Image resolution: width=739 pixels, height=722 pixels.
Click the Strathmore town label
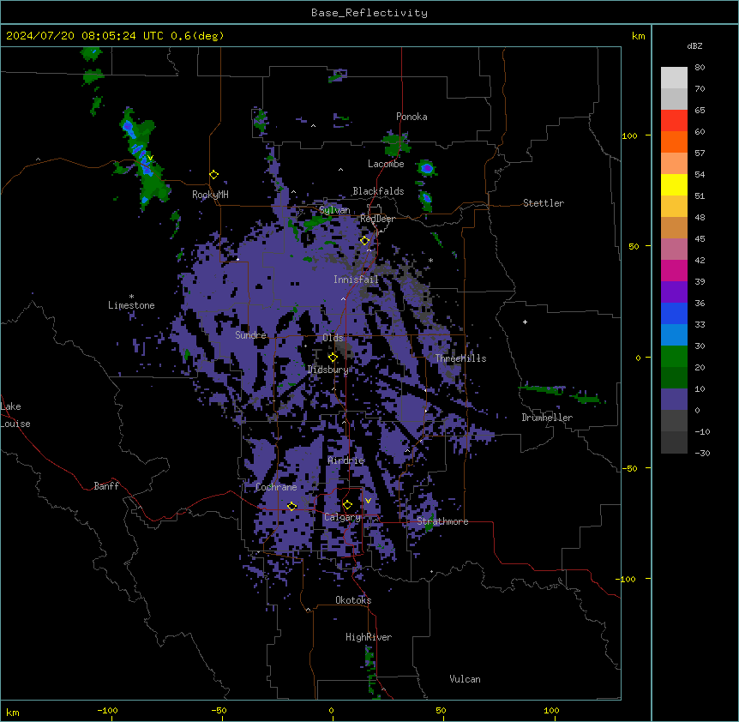pos(442,521)
